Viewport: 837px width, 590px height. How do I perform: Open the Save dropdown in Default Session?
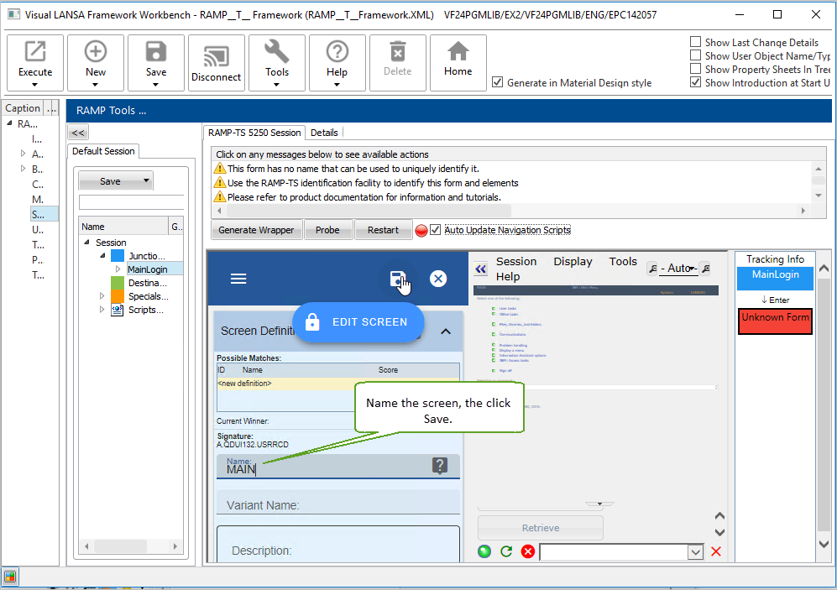(x=147, y=180)
